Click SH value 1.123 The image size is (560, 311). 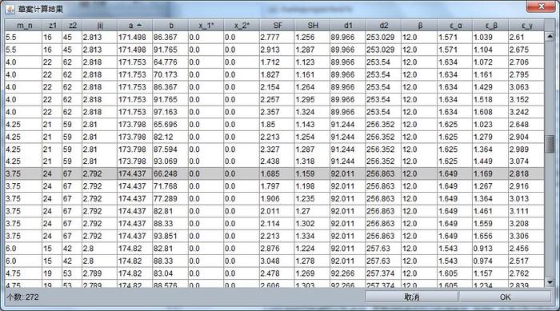tap(313, 62)
